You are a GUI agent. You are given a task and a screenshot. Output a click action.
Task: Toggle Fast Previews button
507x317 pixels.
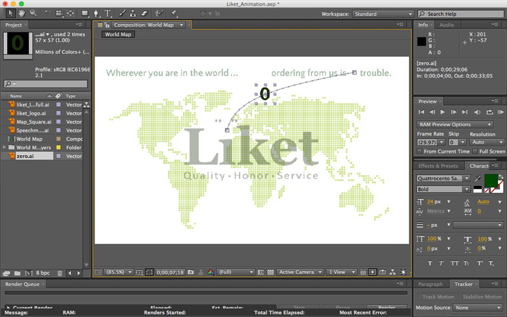[x=372, y=272]
